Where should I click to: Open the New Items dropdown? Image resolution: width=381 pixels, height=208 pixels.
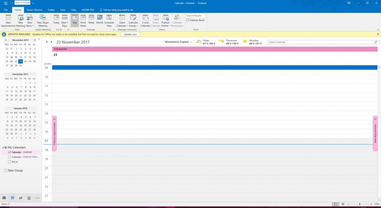tap(30, 21)
